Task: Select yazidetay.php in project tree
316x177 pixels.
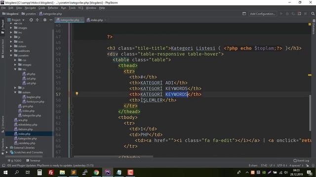Action: [25, 143]
